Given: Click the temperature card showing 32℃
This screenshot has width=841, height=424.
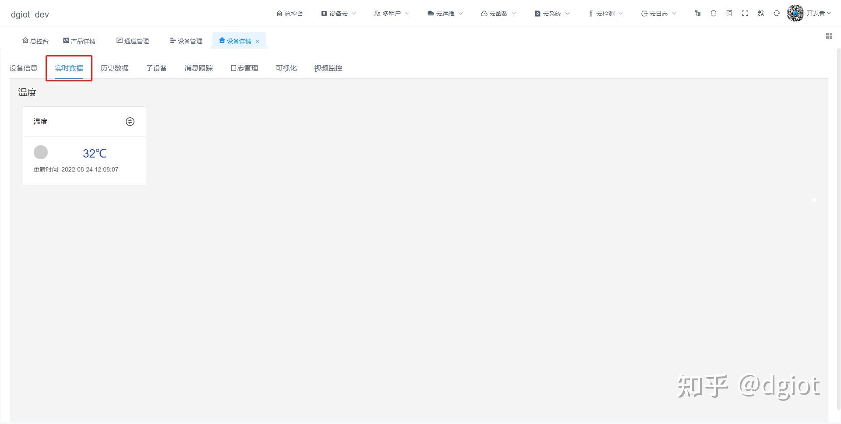Looking at the screenshot, I should tap(94, 153).
